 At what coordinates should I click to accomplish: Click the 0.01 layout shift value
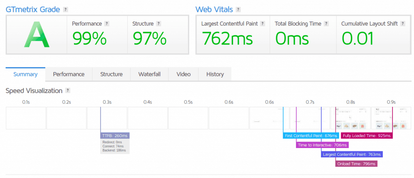click(x=358, y=38)
